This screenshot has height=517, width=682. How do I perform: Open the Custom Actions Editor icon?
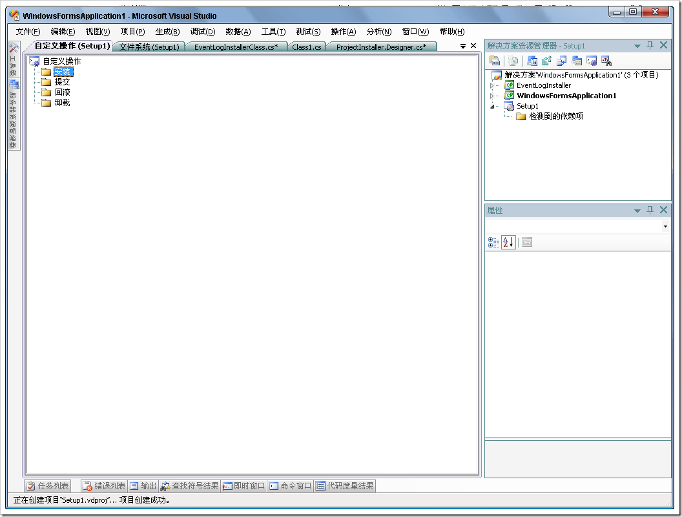tap(592, 61)
